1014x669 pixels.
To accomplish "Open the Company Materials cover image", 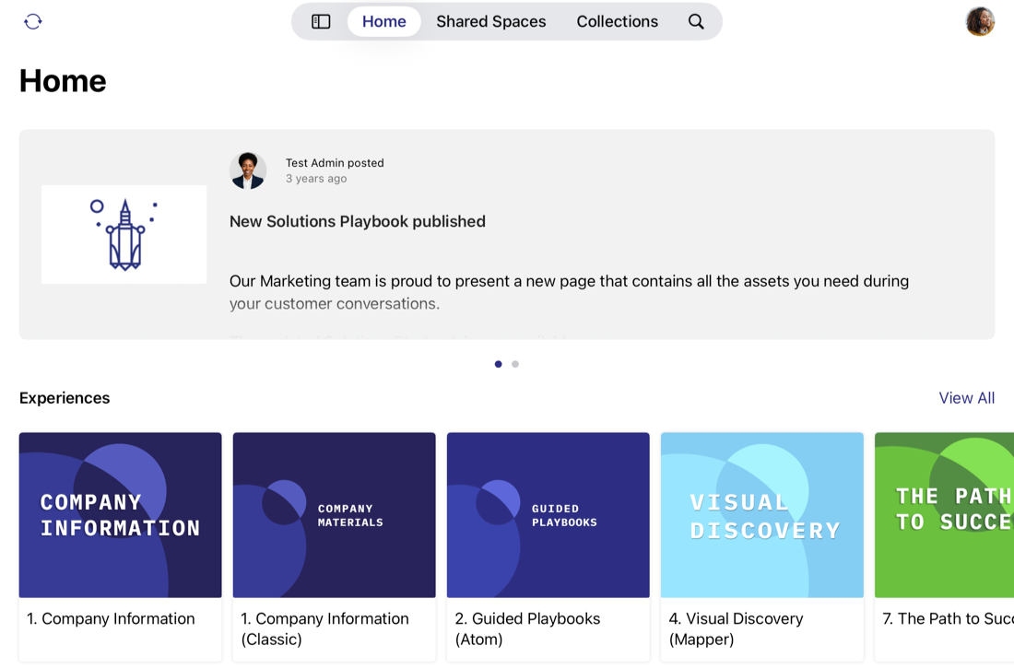I will (x=334, y=515).
